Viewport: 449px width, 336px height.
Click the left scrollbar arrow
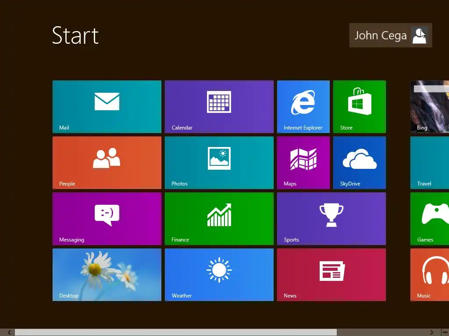(x=10, y=332)
